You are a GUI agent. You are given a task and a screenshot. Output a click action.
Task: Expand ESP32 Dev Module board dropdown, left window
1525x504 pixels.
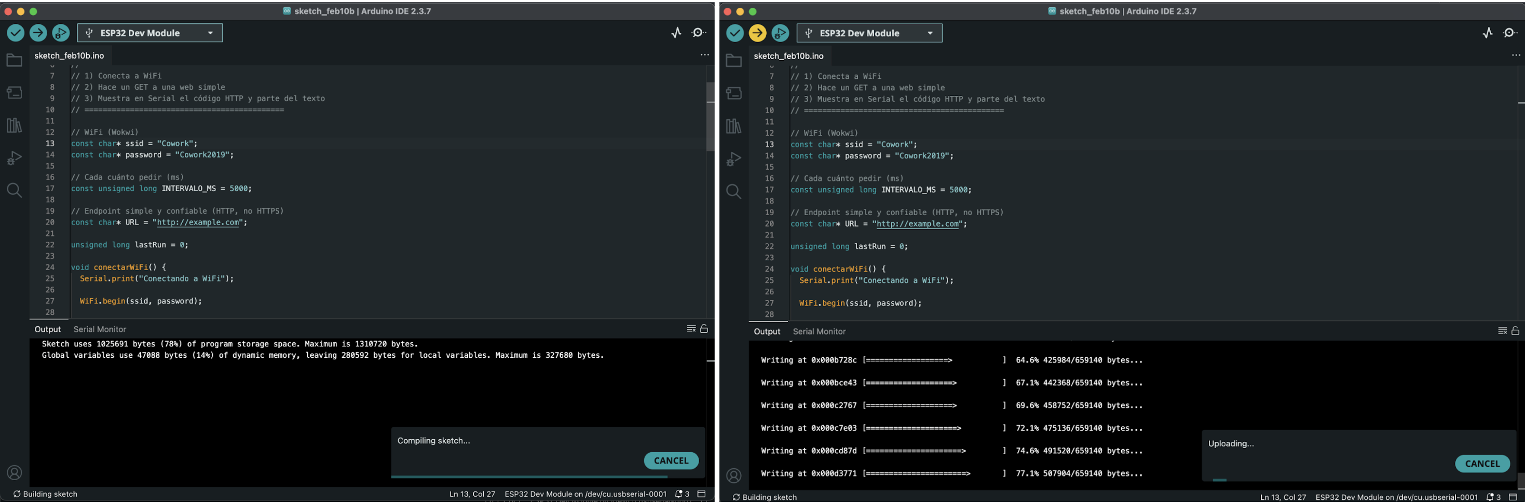tap(151, 33)
